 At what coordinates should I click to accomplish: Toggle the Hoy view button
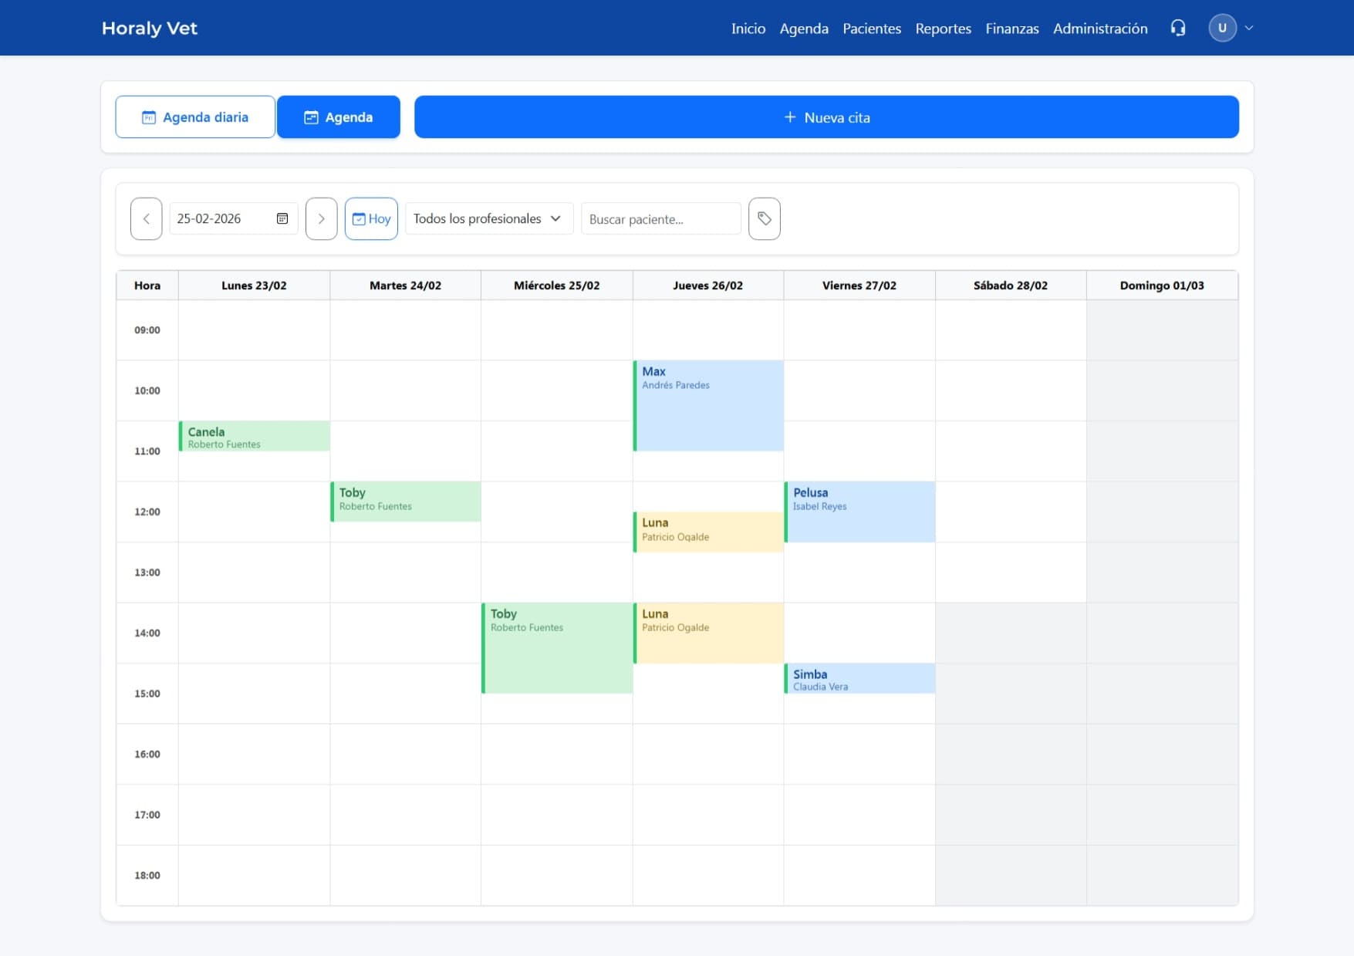(371, 218)
